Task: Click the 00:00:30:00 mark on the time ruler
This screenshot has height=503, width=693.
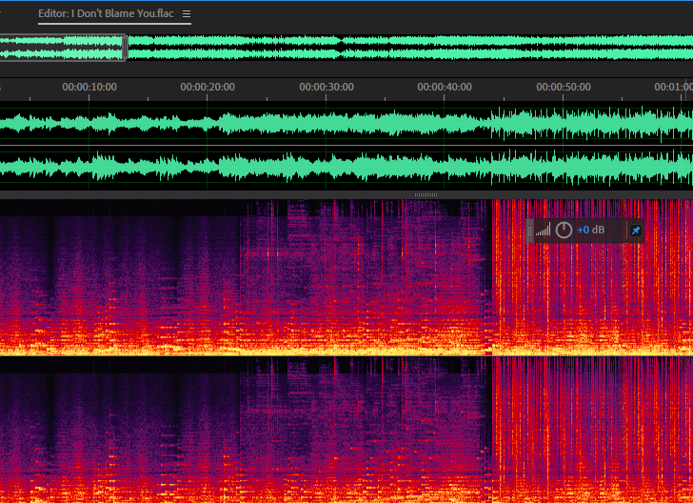Action: coord(327,87)
